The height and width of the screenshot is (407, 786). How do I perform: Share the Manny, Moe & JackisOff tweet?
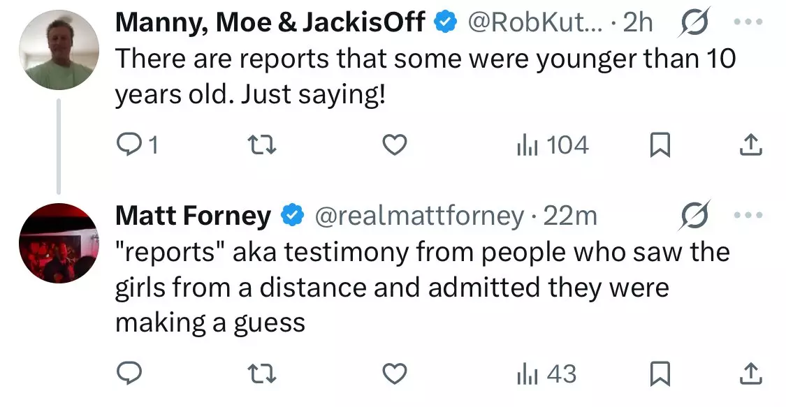point(750,145)
